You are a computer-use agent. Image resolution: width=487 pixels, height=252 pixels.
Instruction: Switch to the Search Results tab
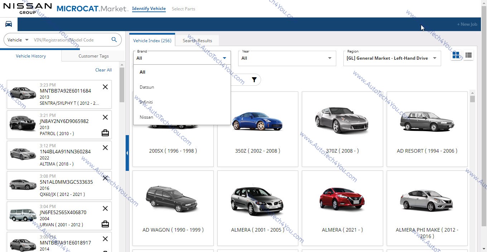(197, 41)
